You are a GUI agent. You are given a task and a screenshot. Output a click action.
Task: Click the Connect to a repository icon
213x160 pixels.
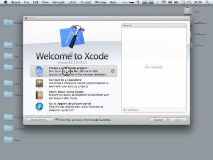(39, 83)
